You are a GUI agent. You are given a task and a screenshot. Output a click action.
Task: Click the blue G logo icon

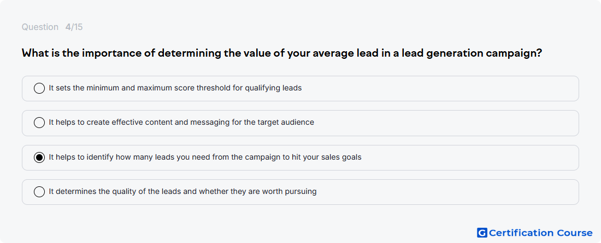pyautogui.click(x=482, y=233)
